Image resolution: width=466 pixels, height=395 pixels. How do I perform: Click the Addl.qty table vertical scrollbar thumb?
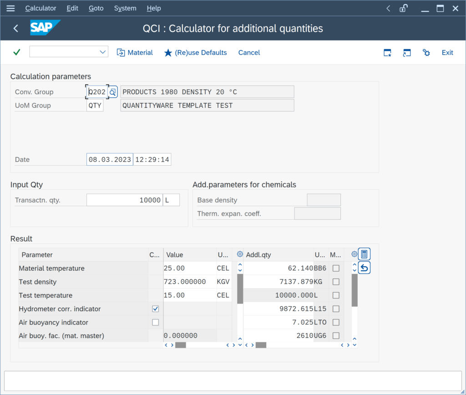[x=355, y=290]
